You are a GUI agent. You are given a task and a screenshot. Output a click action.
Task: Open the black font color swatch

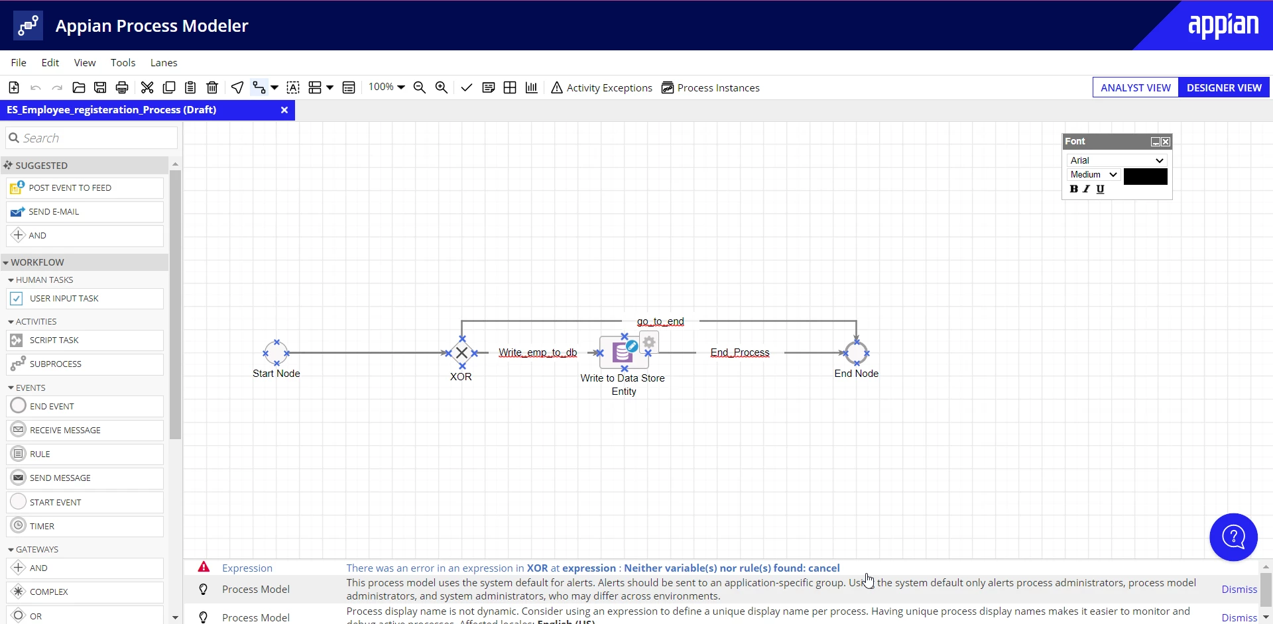(1146, 176)
